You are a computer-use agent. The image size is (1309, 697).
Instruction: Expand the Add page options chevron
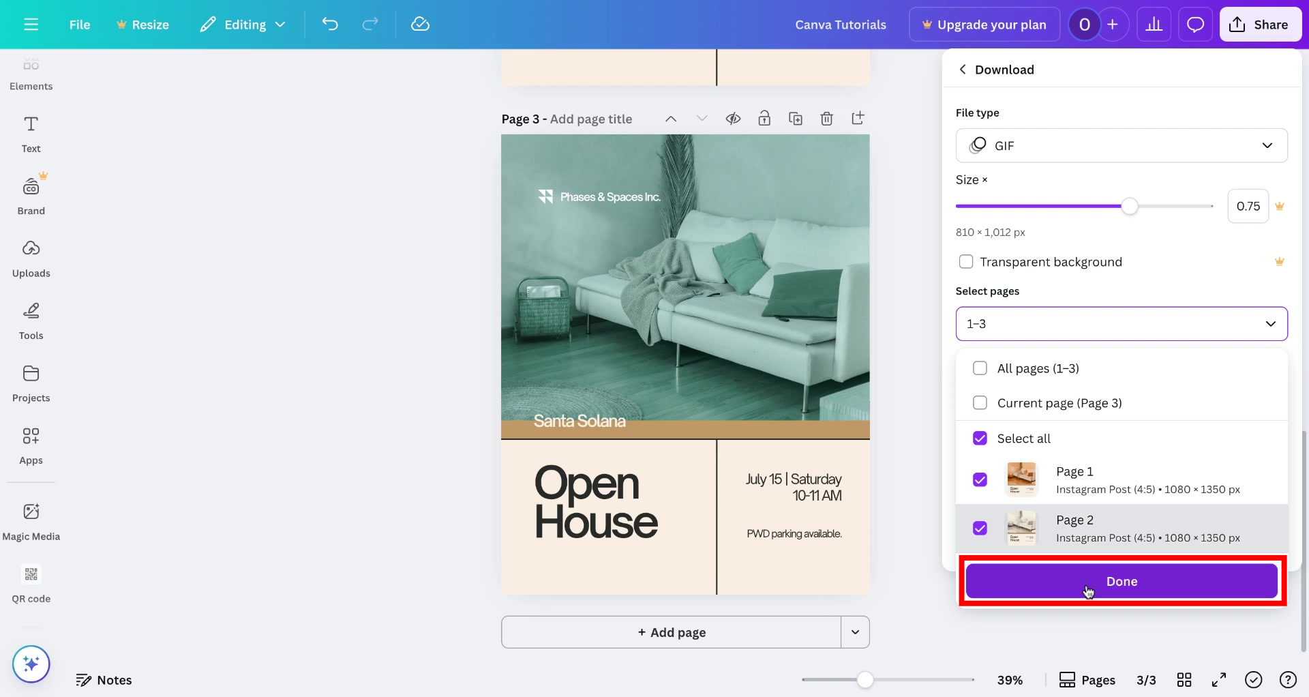coord(855,632)
